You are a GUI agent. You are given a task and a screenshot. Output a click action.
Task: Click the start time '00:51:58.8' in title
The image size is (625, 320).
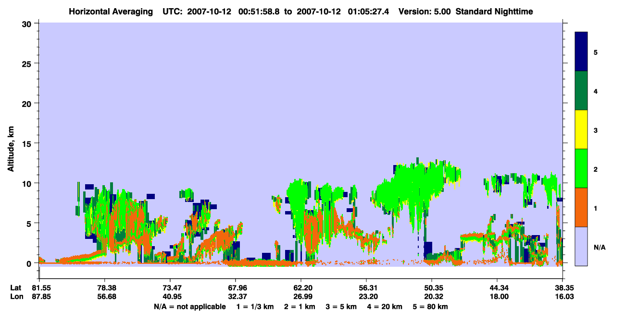259,12
